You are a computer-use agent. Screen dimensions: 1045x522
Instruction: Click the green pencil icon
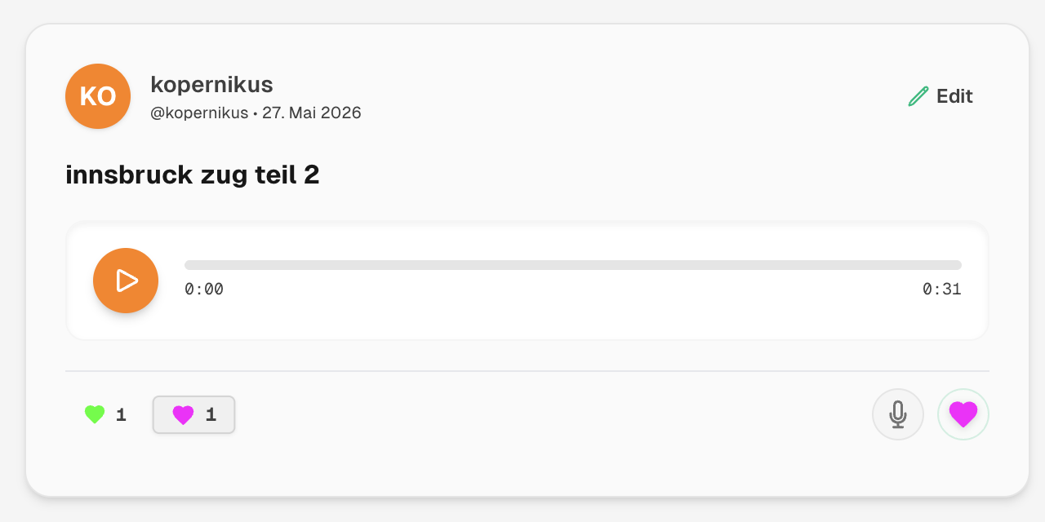coord(918,96)
